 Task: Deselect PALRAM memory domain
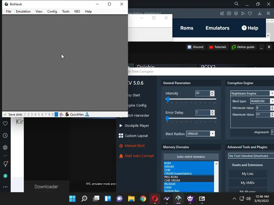tap(189, 184)
